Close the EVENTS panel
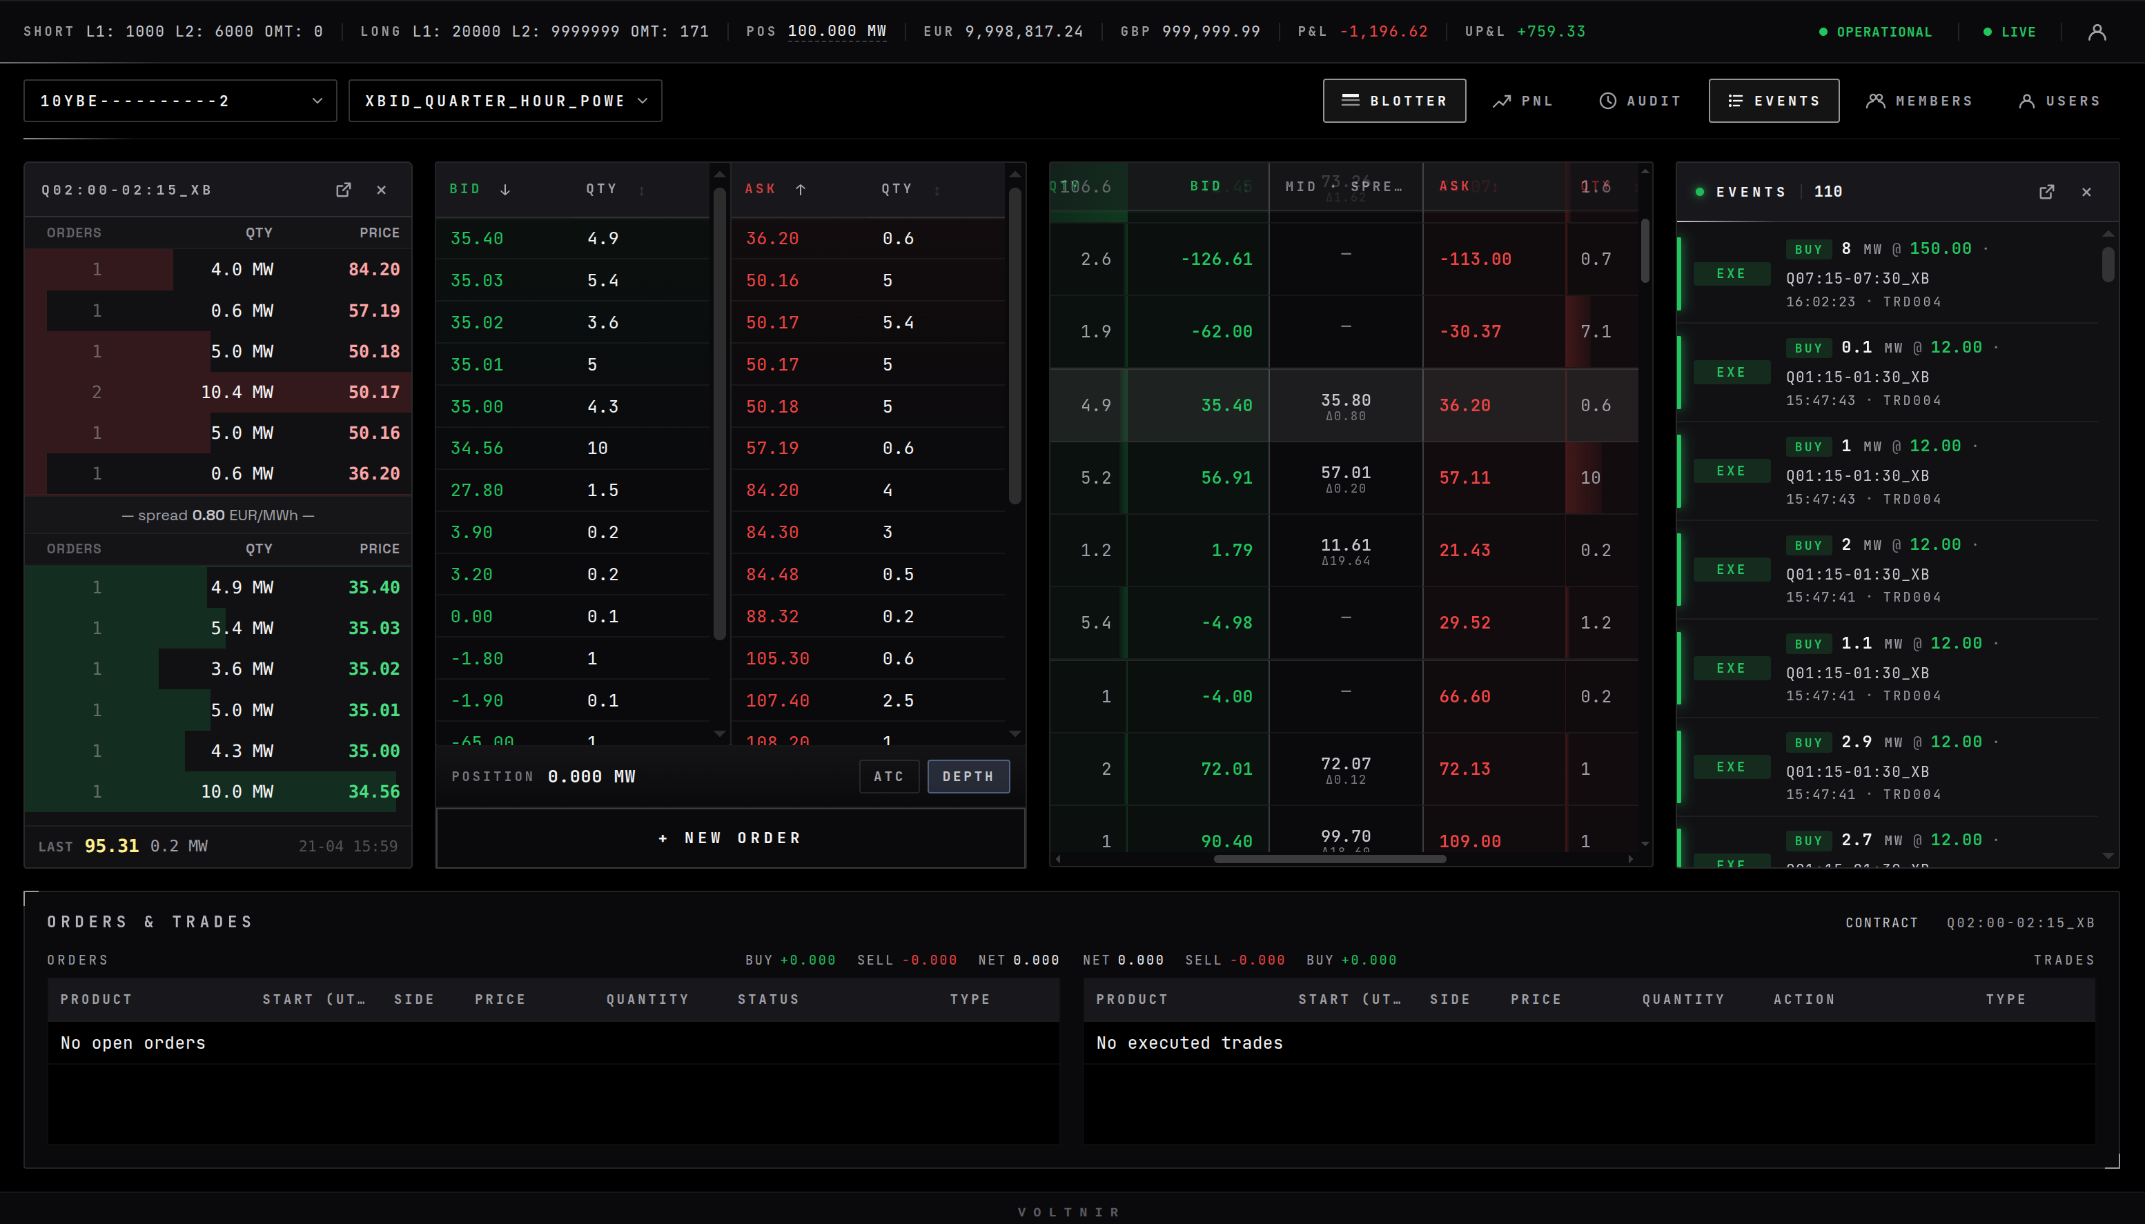This screenshot has height=1224, width=2145. pyautogui.click(x=2086, y=192)
